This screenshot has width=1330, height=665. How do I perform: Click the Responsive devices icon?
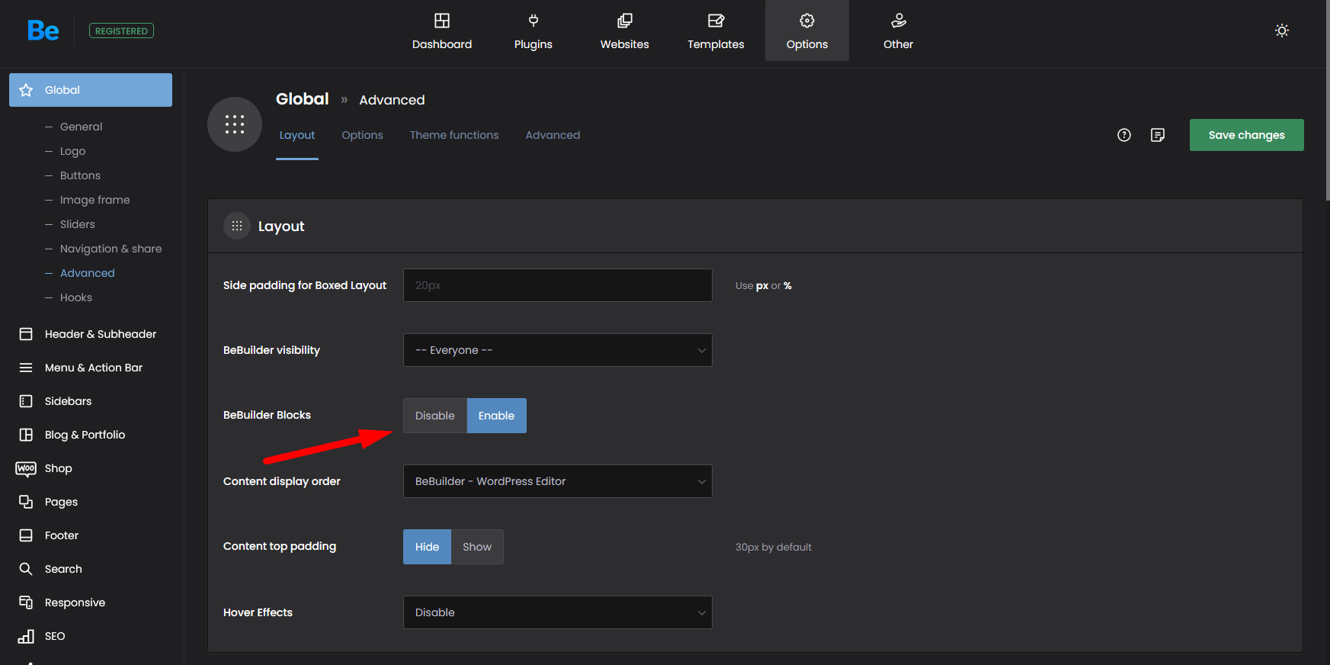[x=26, y=602]
